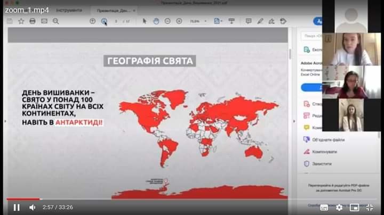384x215 pixels.
Task: Pause the video playback
Action: [17, 208]
